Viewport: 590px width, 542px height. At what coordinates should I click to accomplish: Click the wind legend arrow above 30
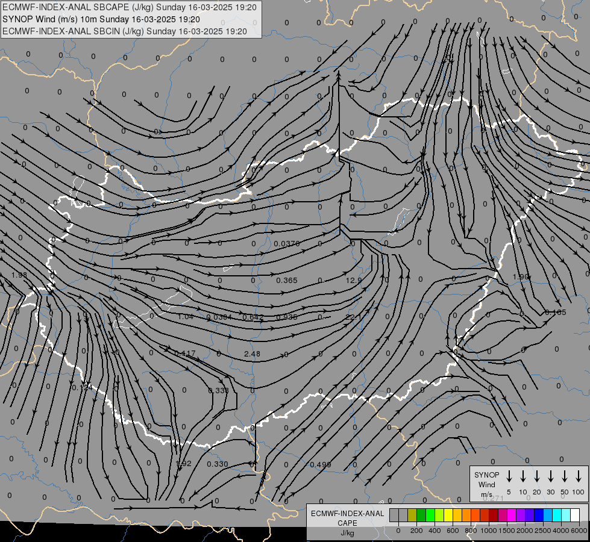point(550,476)
